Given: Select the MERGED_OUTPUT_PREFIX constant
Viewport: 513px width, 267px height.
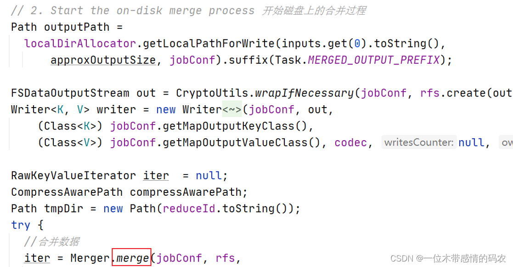Looking at the screenshot, I should [373, 60].
